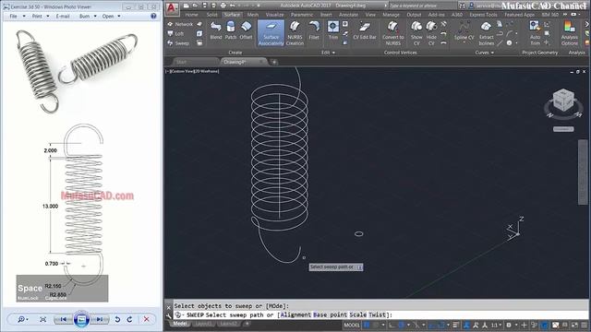This screenshot has width=591, height=332.
Task: Select the surface Fillet tool
Action: point(314,30)
